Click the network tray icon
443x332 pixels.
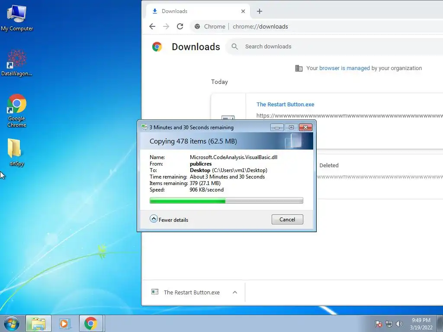tap(389, 324)
